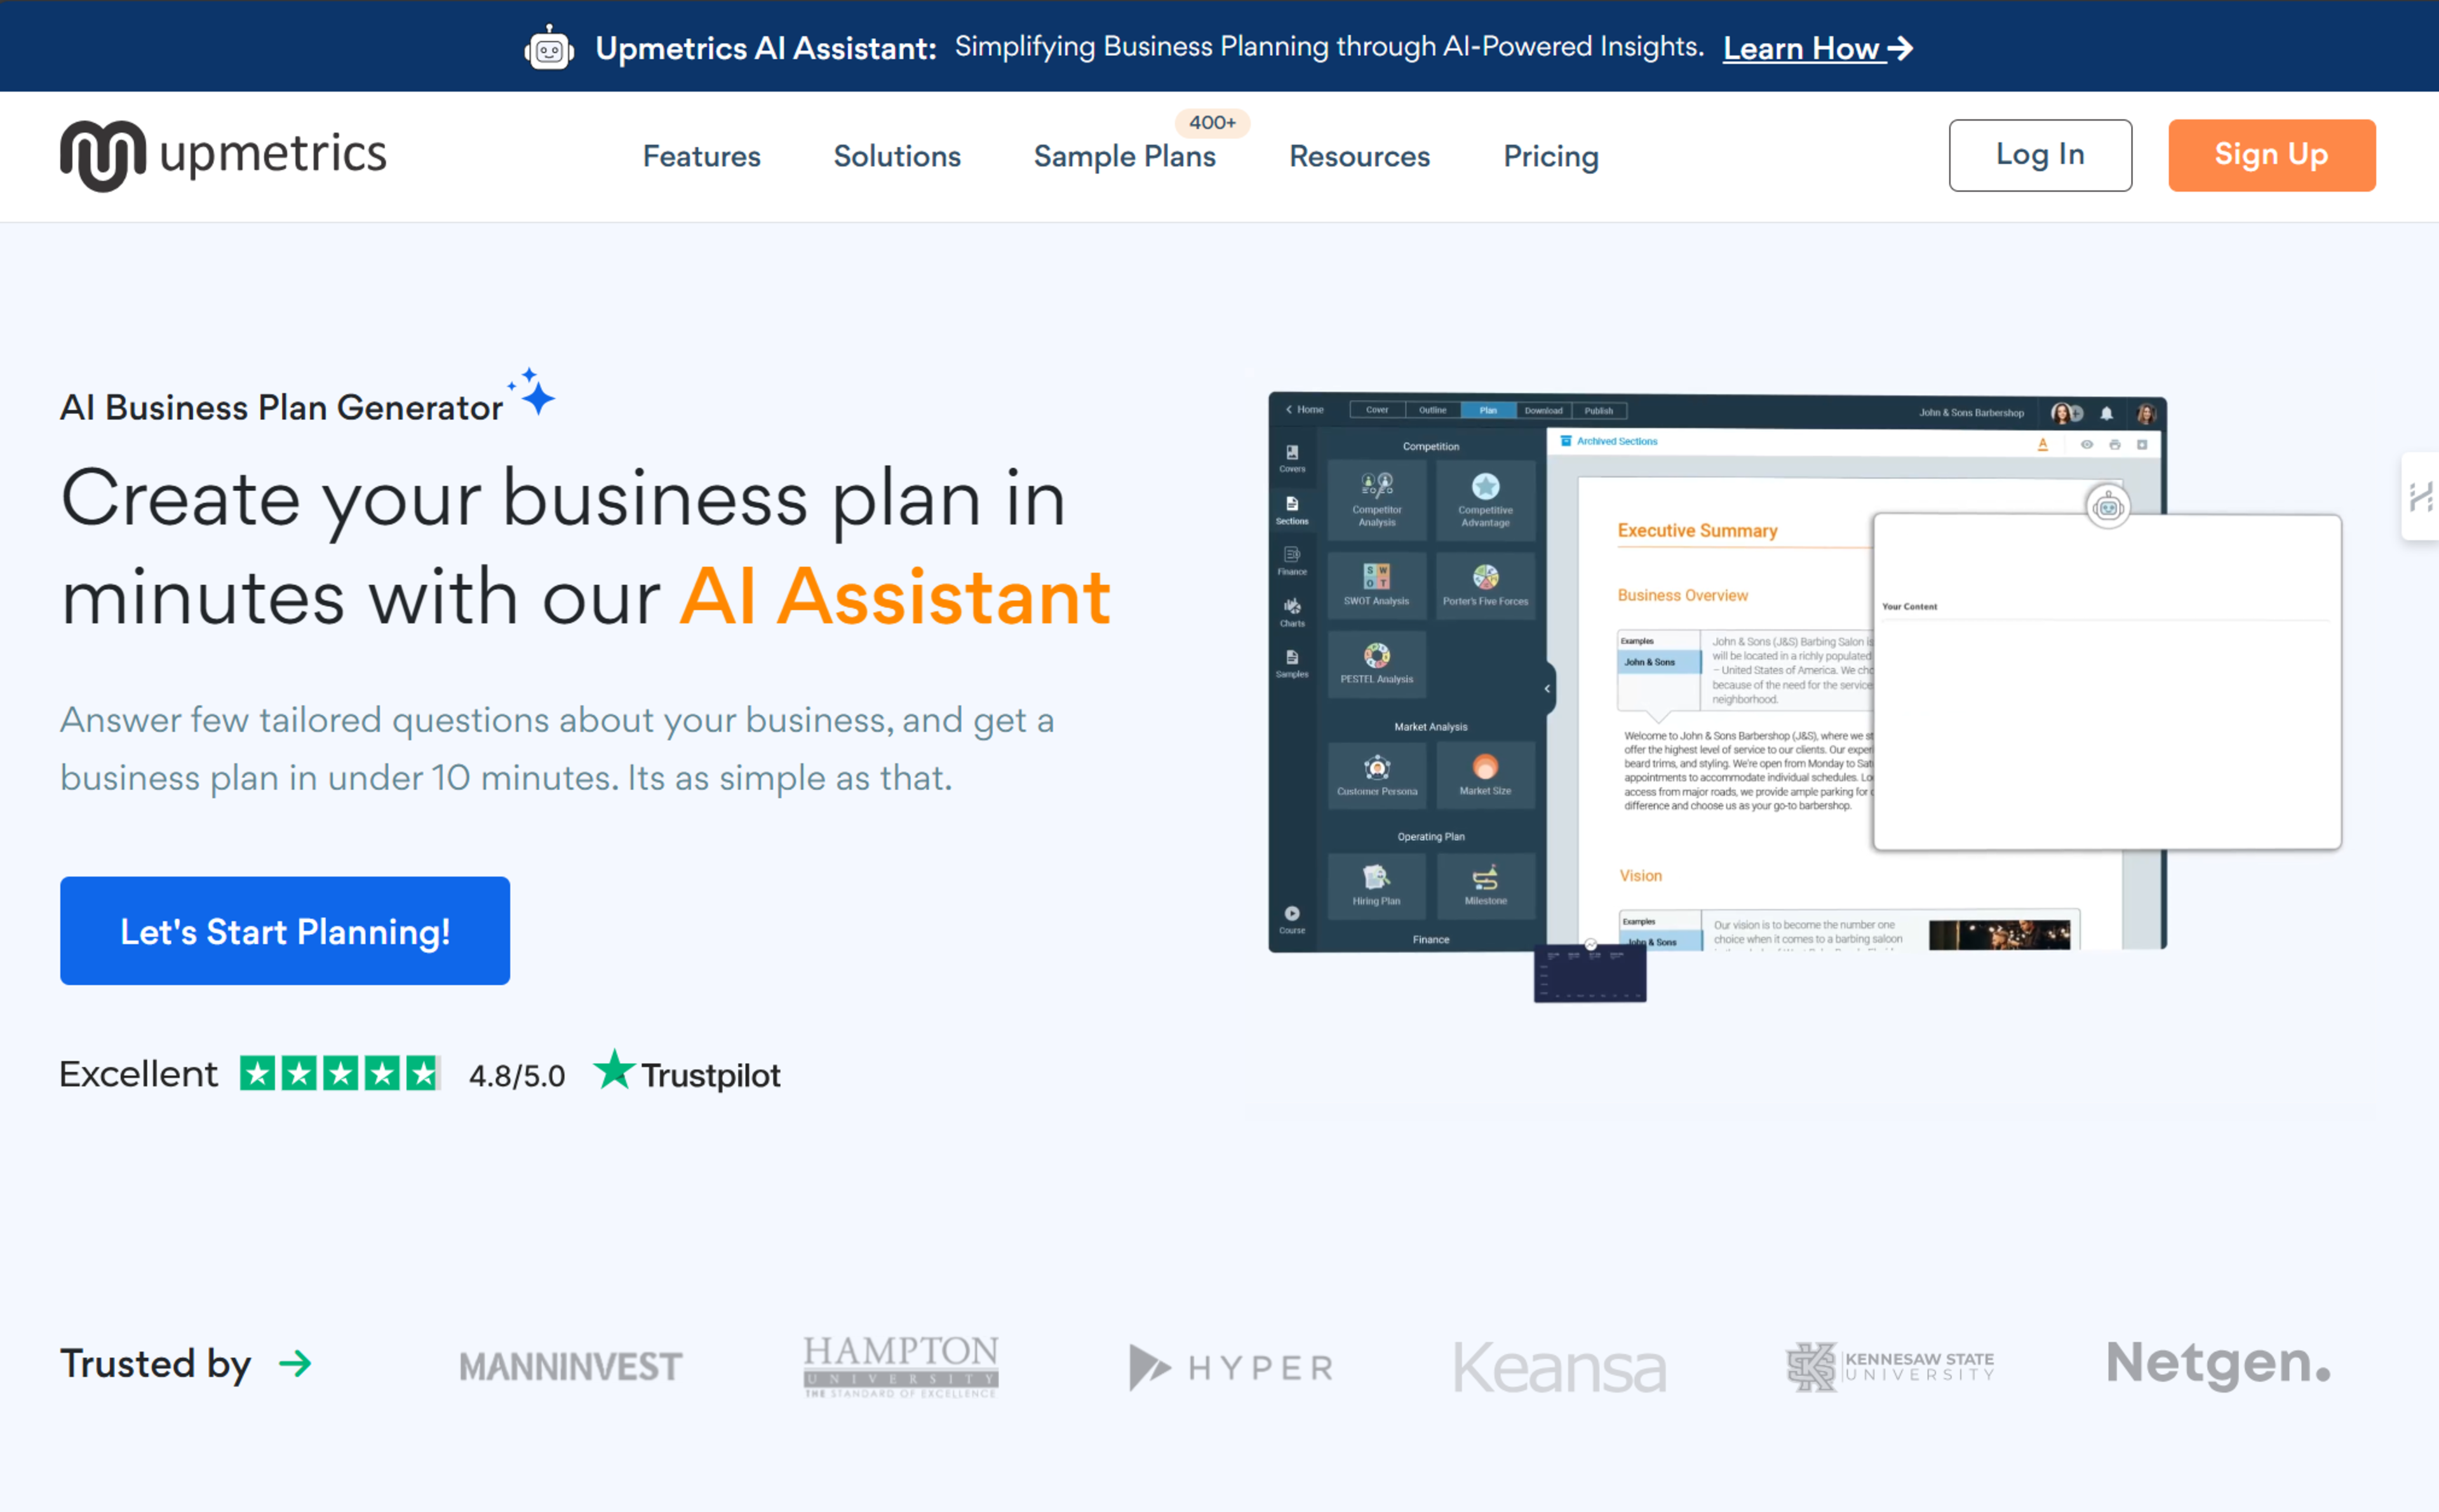
Task: Open the Features menu
Action: pos(701,156)
